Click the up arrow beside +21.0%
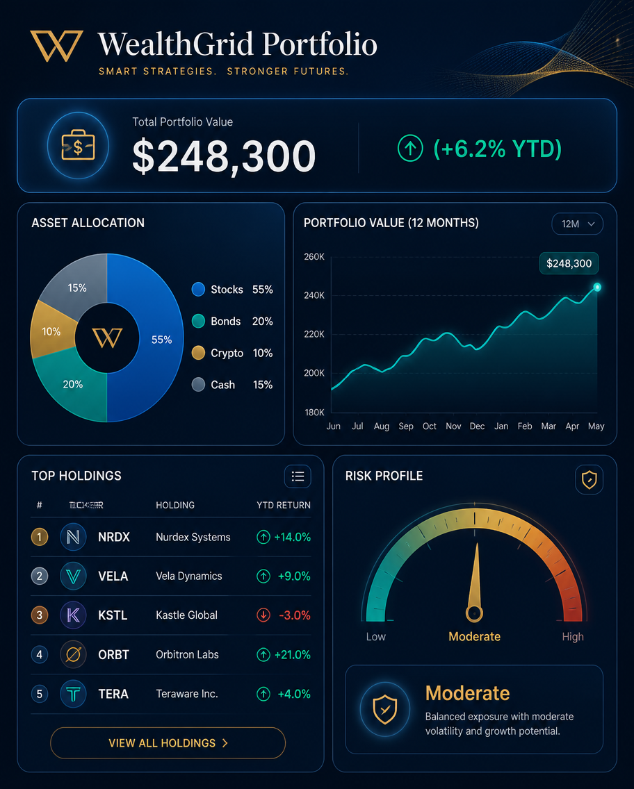634x789 pixels. [263, 655]
